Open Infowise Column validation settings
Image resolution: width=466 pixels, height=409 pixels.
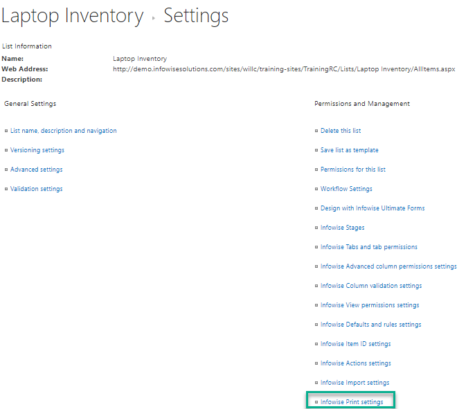(371, 285)
